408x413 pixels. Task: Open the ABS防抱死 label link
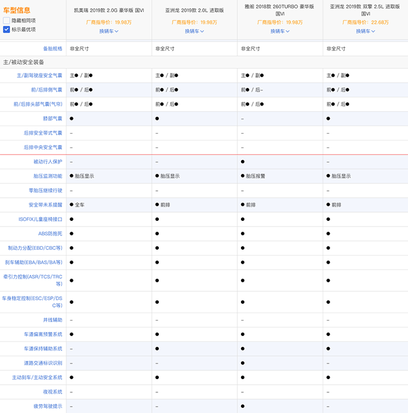(x=50, y=233)
